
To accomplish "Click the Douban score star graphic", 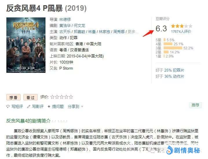I will (181, 26).
